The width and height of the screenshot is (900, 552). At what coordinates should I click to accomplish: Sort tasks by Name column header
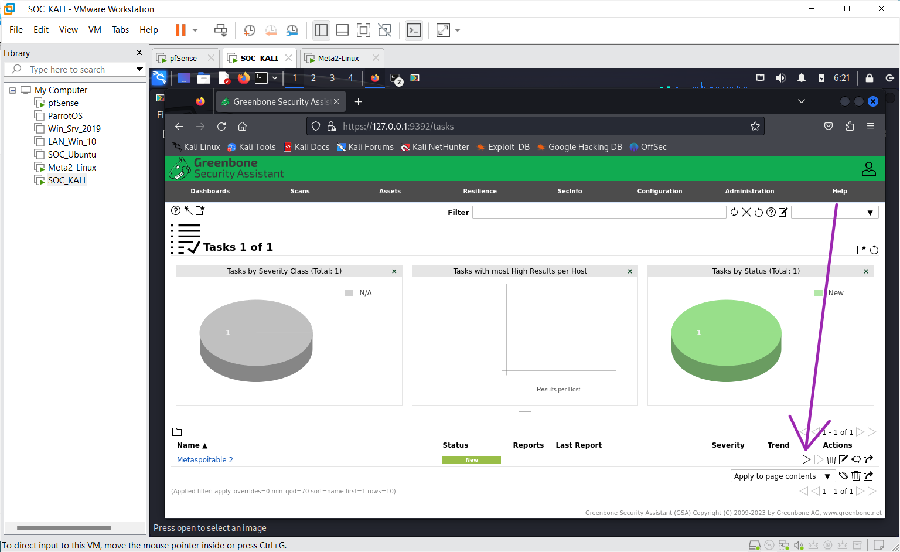(x=192, y=445)
